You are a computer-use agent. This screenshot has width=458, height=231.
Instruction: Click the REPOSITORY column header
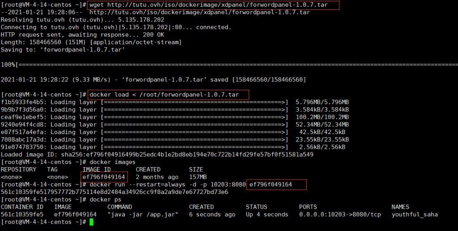(x=18, y=169)
